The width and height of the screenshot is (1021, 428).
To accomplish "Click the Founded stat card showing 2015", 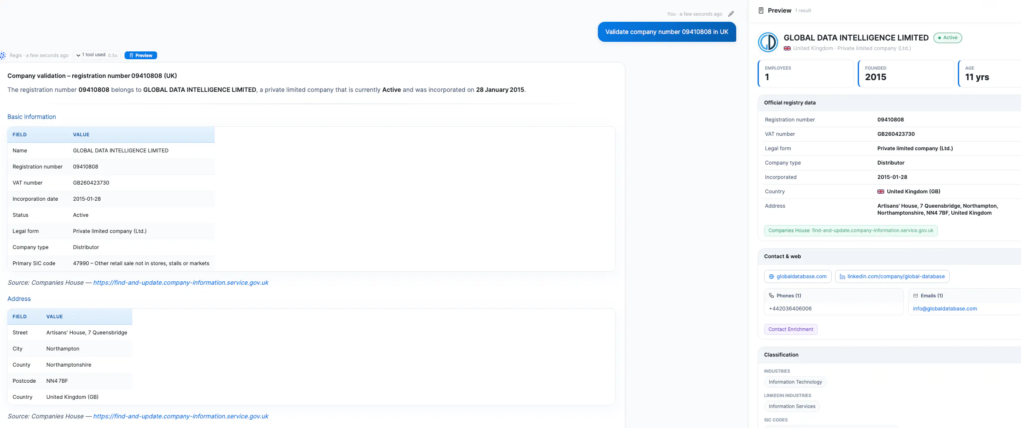I will (906, 74).
